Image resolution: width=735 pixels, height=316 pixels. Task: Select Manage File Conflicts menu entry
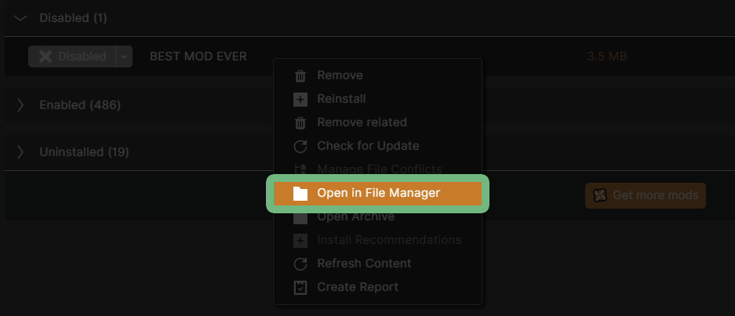click(x=379, y=169)
